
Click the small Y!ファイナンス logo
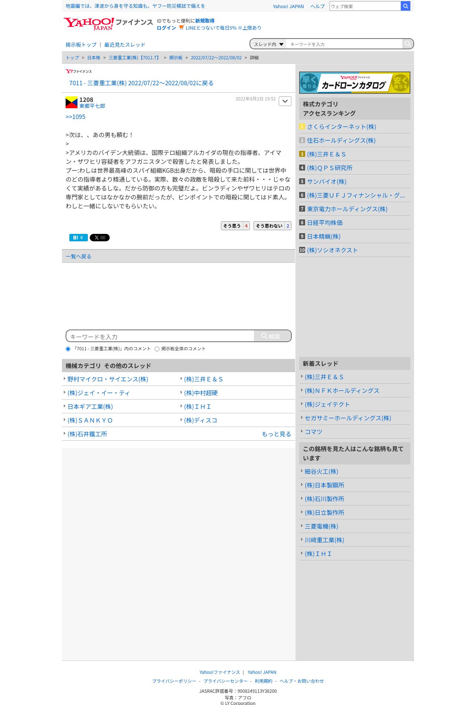(x=79, y=71)
